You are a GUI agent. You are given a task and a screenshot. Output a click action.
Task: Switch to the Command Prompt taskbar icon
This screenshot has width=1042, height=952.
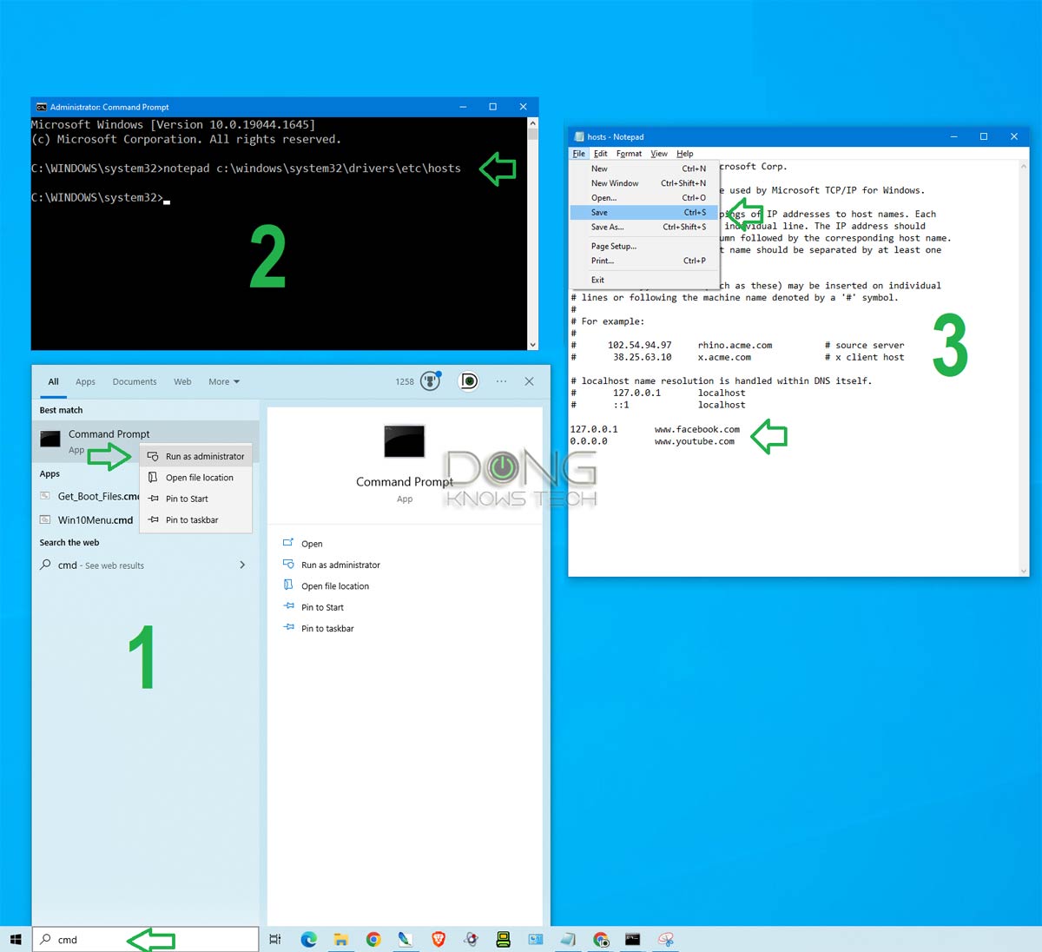point(633,939)
